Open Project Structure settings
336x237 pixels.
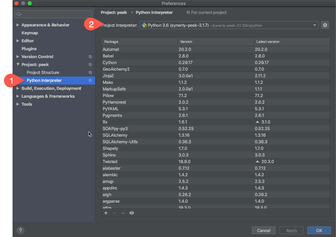[43, 72]
